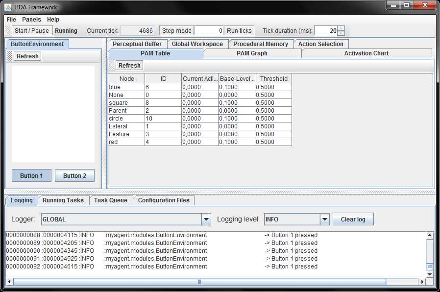Click the Run ticks button
This screenshot has height=292, width=440.
(239, 30)
